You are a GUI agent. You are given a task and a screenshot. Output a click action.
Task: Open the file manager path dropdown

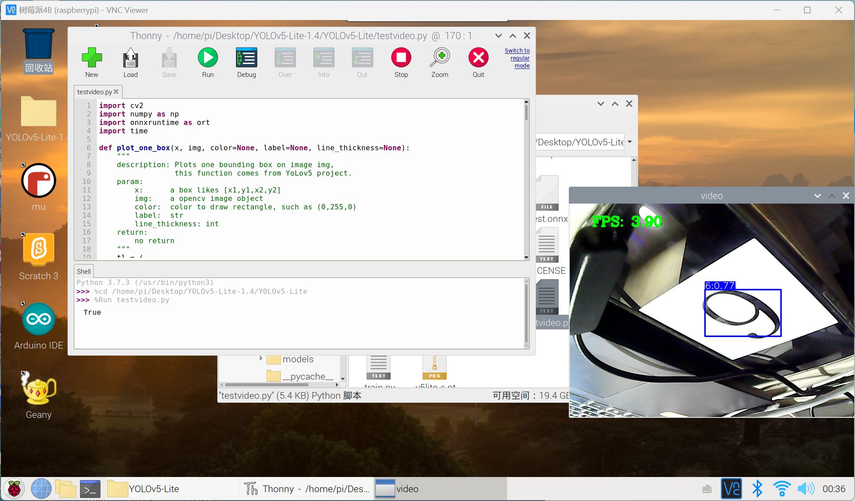tap(630, 142)
